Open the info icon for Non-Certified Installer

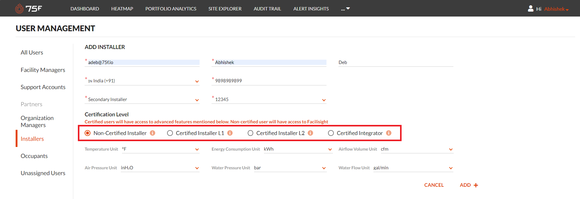[152, 133]
